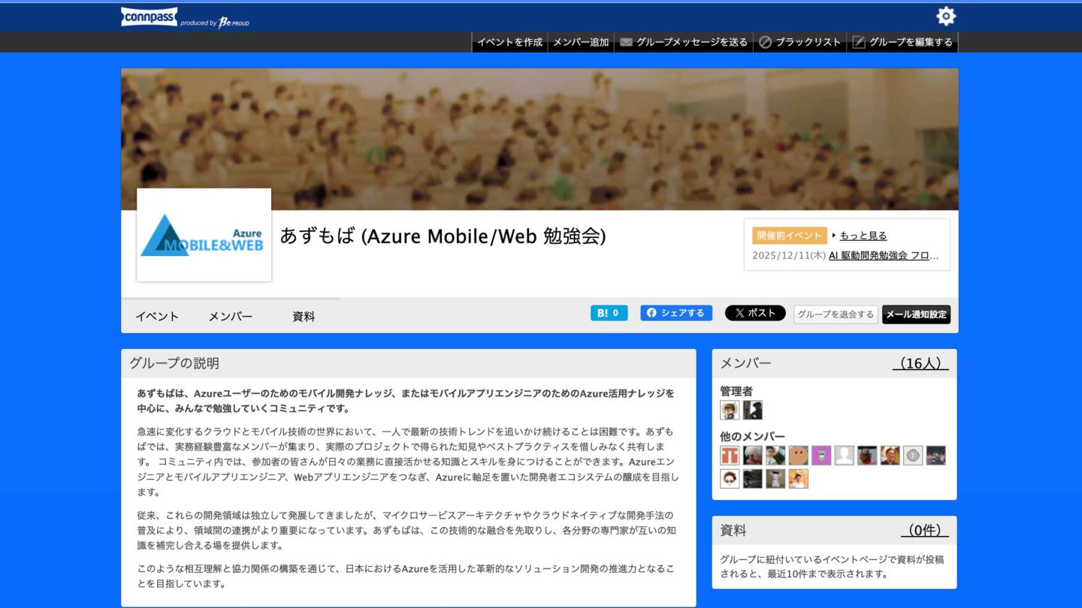
Task: Click グループを退会する button
Action: 836,315
